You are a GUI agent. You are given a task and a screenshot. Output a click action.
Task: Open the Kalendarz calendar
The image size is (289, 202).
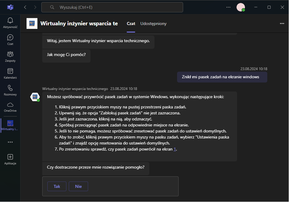click(x=10, y=73)
